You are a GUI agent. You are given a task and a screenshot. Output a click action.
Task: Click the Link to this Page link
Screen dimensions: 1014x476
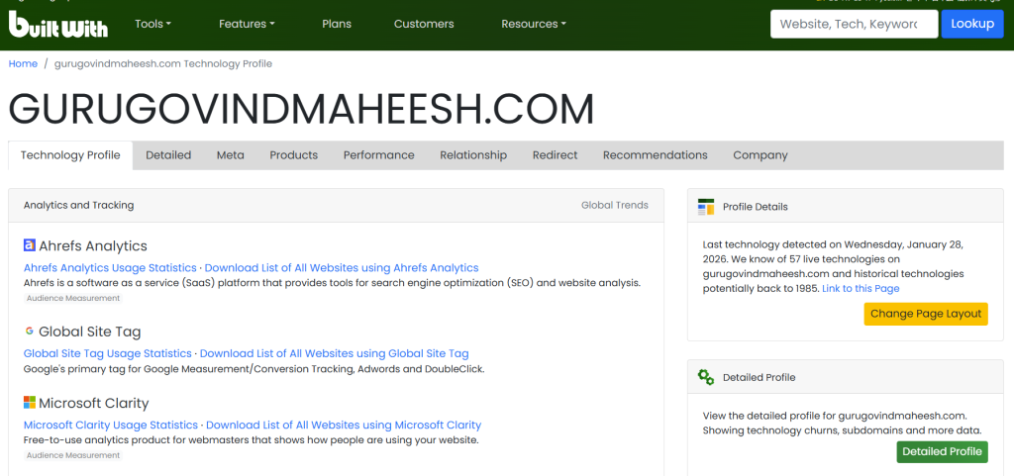pos(861,289)
